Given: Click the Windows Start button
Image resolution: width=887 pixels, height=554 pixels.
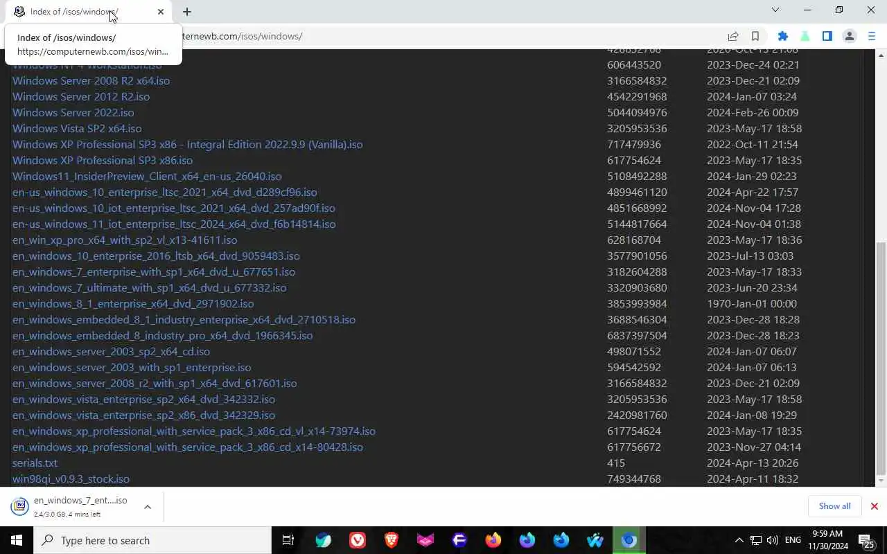Looking at the screenshot, I should pyautogui.click(x=17, y=540).
